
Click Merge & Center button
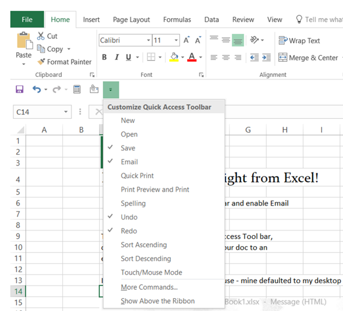pyautogui.click(x=308, y=58)
